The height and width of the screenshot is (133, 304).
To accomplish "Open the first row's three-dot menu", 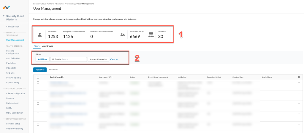I will (x=299, y=83).
